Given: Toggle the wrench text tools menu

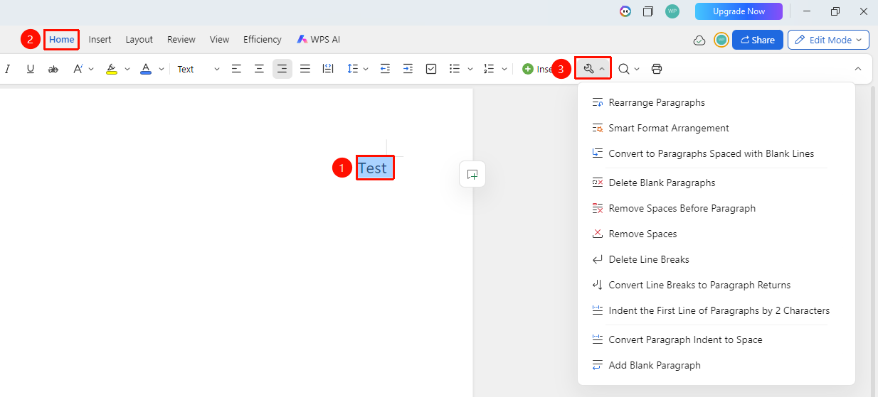Looking at the screenshot, I should [593, 69].
